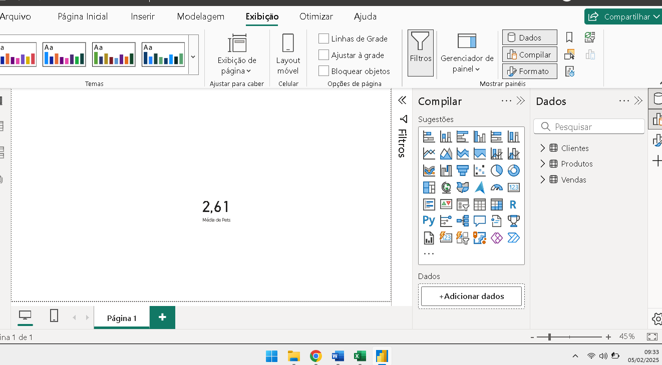Open the Bookmarks pane icon

[569, 37]
